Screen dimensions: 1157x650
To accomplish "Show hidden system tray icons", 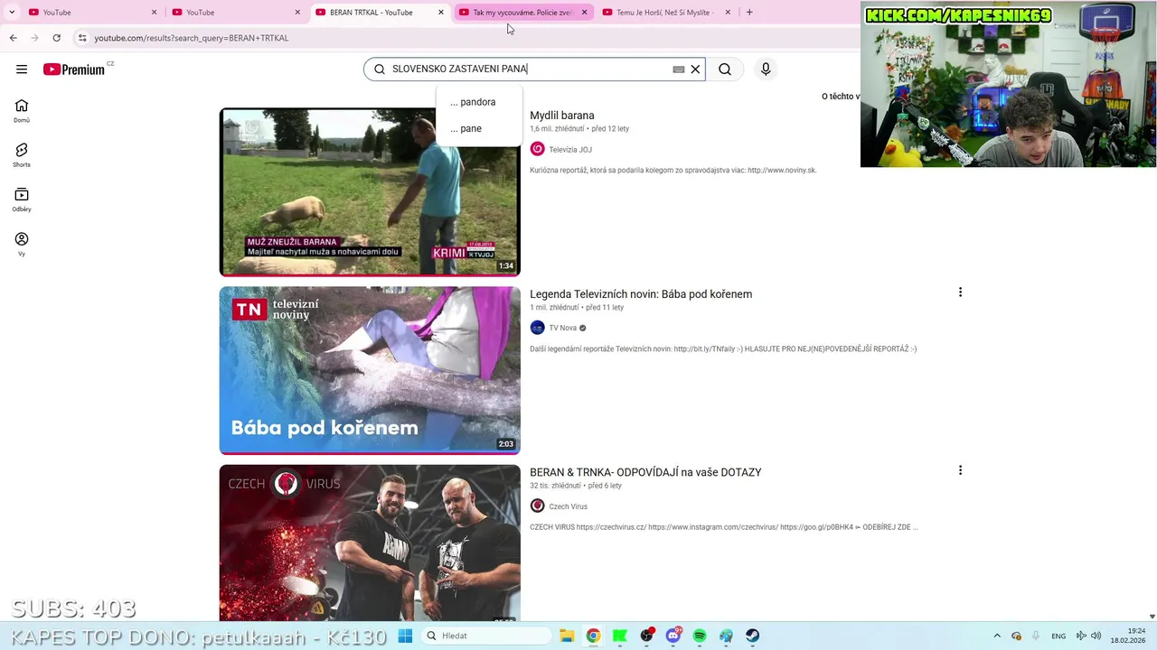I will pos(997,636).
